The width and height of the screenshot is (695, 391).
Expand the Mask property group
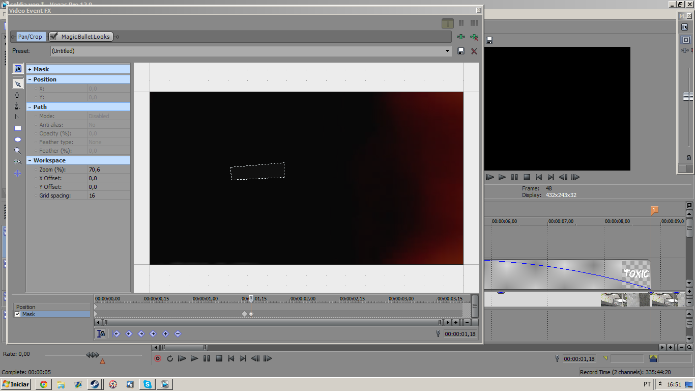pos(30,69)
